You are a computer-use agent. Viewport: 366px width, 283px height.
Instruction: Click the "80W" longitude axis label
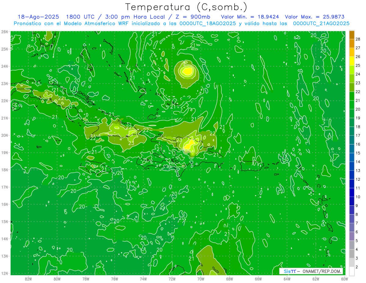[57, 279]
